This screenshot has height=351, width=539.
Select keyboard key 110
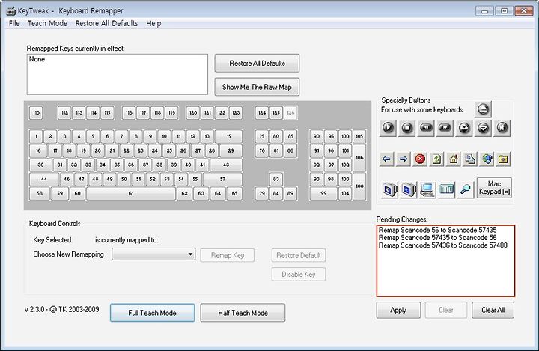point(36,113)
